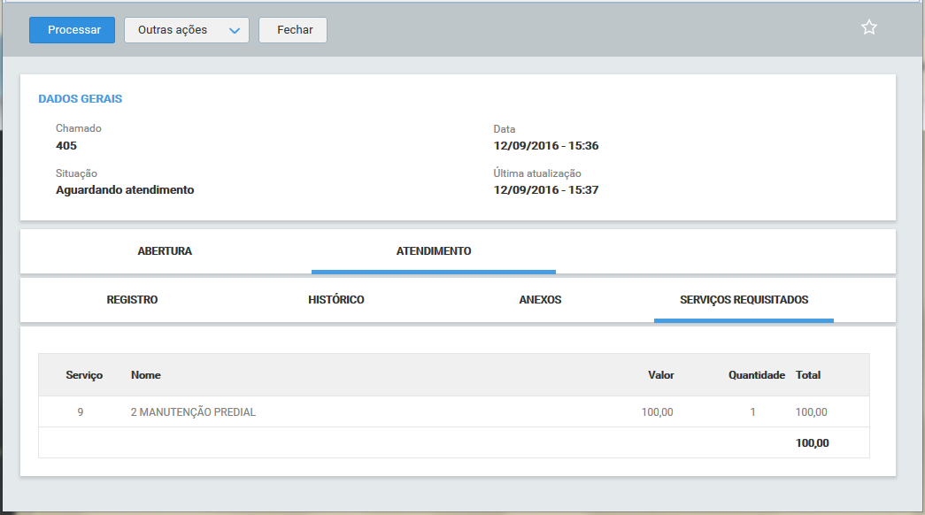This screenshot has width=925, height=515.
Task: Open the Registro sub-tab
Action: [132, 300]
